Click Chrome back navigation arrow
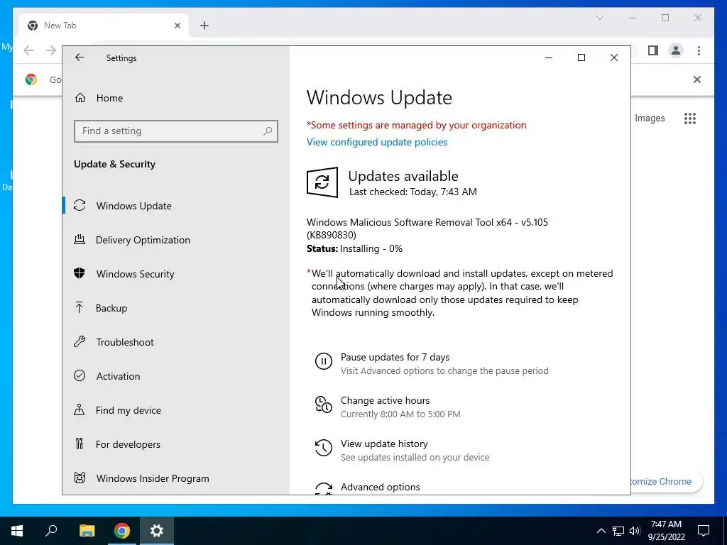This screenshot has width=727, height=545. pos(28,50)
